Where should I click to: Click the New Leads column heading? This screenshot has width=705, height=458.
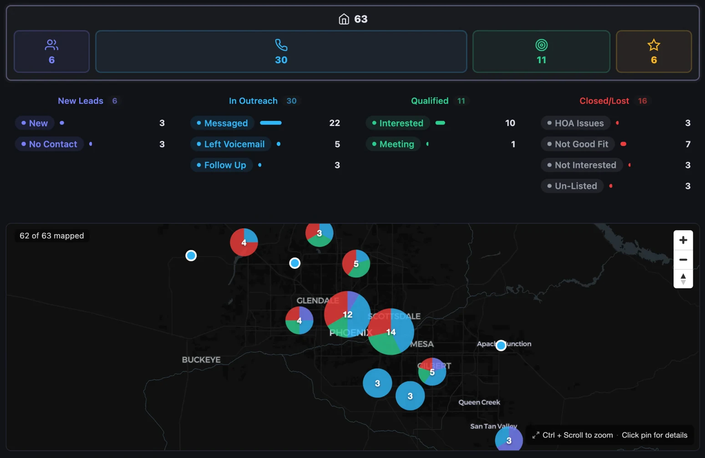pyautogui.click(x=81, y=101)
